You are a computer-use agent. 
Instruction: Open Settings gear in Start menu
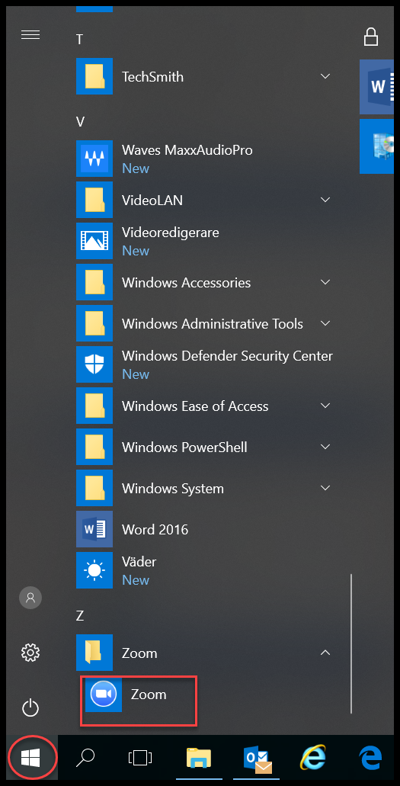(30, 653)
